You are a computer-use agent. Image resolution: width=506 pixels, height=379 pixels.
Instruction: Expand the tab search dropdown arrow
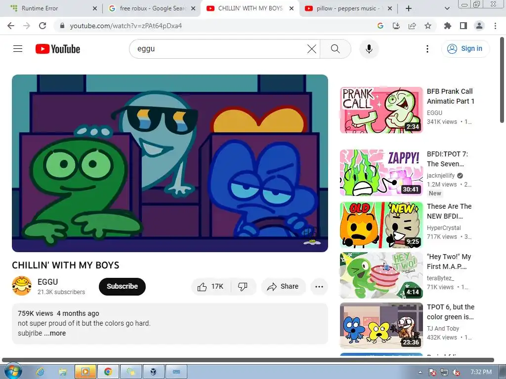point(447,8)
